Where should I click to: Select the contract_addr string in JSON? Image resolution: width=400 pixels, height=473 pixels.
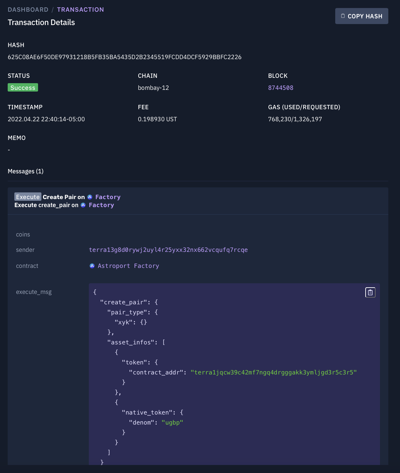point(274,372)
